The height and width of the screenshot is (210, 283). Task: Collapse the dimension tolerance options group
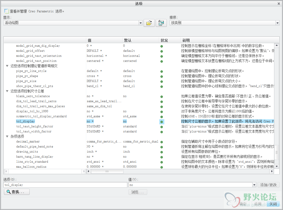point(7,91)
